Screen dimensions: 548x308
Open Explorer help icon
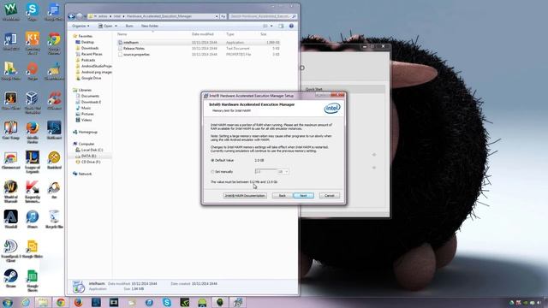(291, 27)
